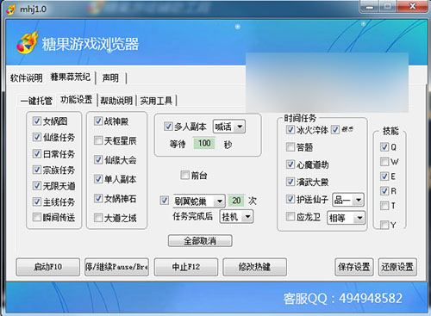This screenshot has width=431, height=316.
Task: Click the repeat count field showing 20
Action: coord(236,201)
